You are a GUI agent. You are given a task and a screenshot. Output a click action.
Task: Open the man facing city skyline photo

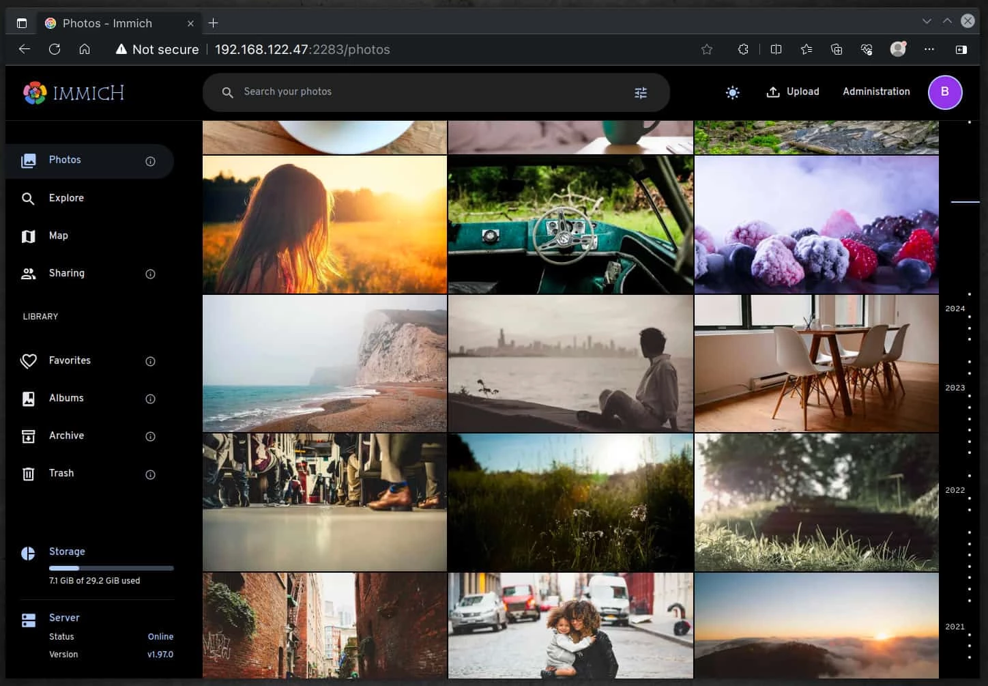(x=570, y=363)
